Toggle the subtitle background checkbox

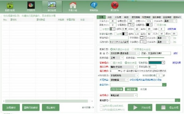pyautogui.click(x=101, y=29)
